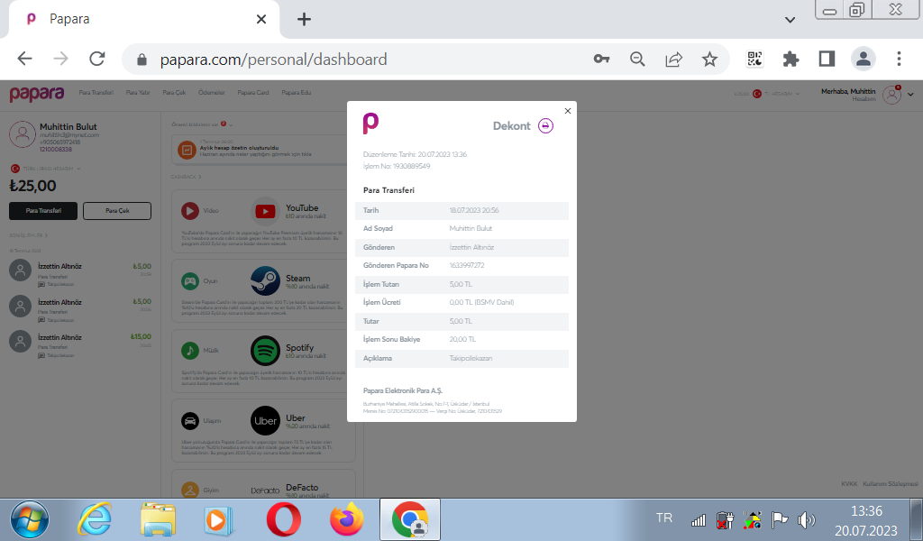This screenshot has width=923, height=541.
Task: Bookmark this page with the star icon
Action: pos(709,59)
